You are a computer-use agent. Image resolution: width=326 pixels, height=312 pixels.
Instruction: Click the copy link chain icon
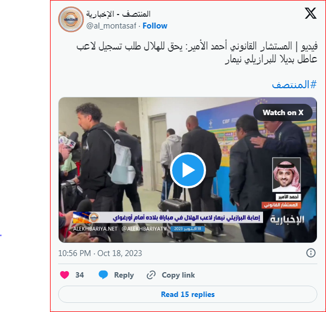[x=151, y=275]
